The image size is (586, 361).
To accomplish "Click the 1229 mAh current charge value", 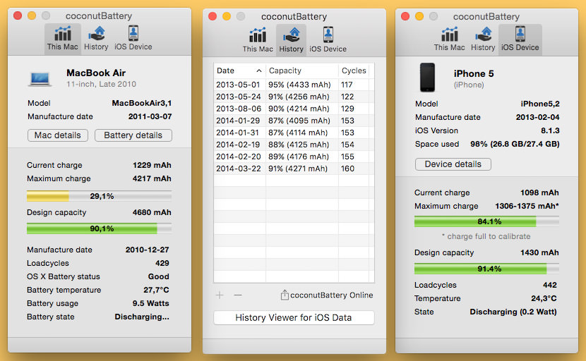I will point(152,165).
